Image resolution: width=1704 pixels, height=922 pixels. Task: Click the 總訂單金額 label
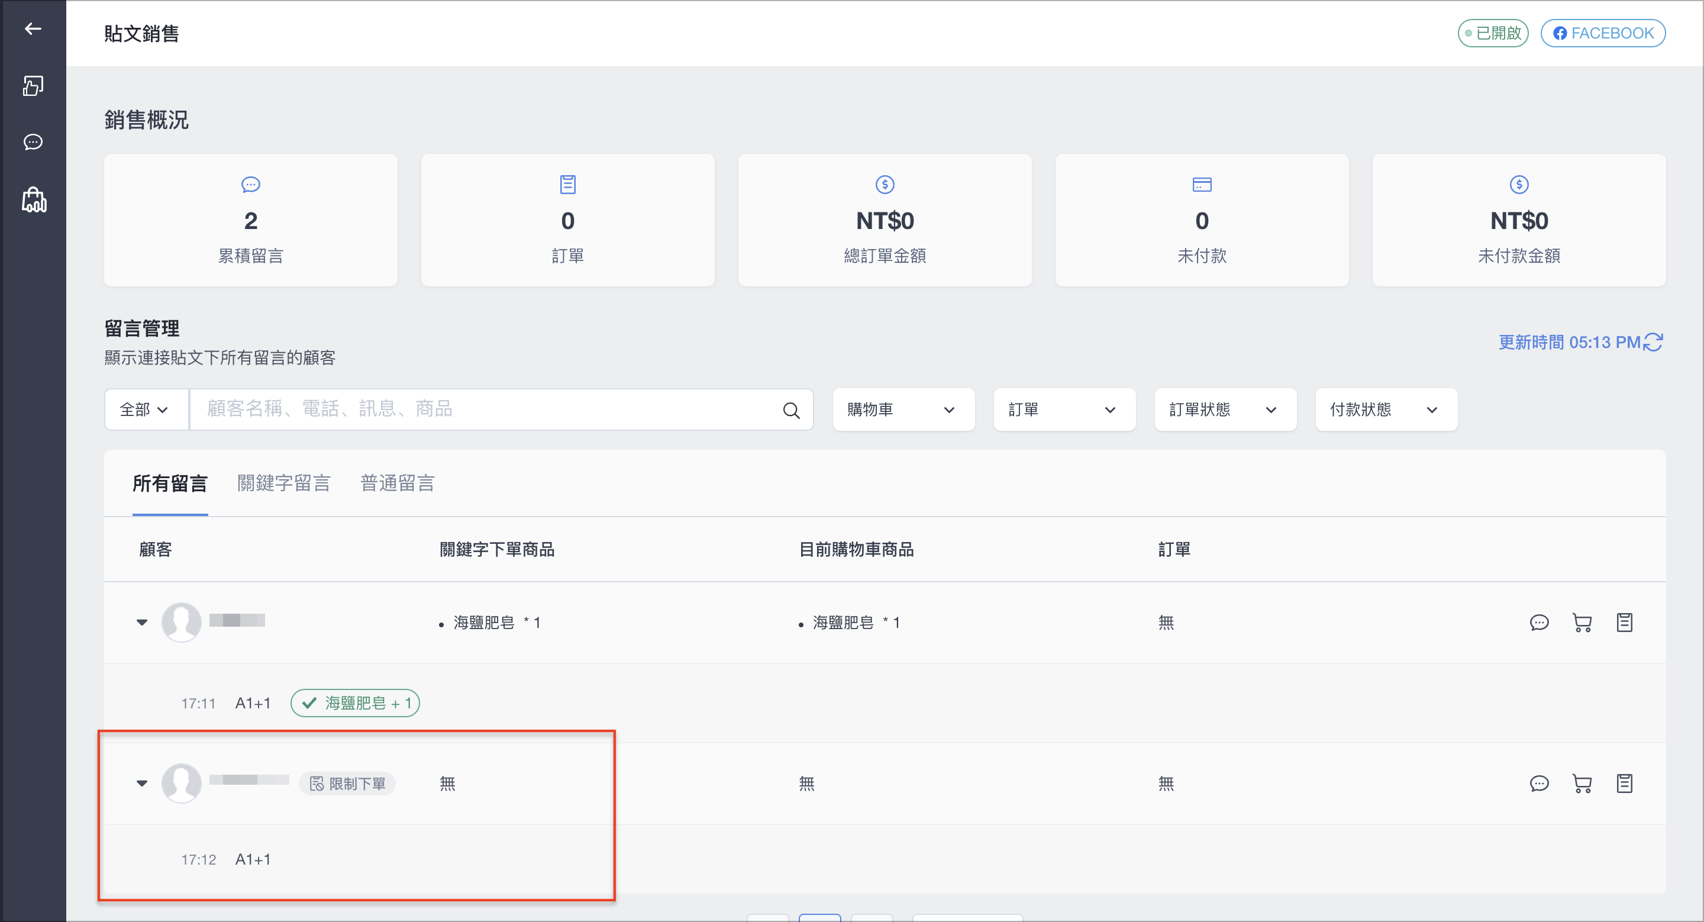pyautogui.click(x=885, y=256)
